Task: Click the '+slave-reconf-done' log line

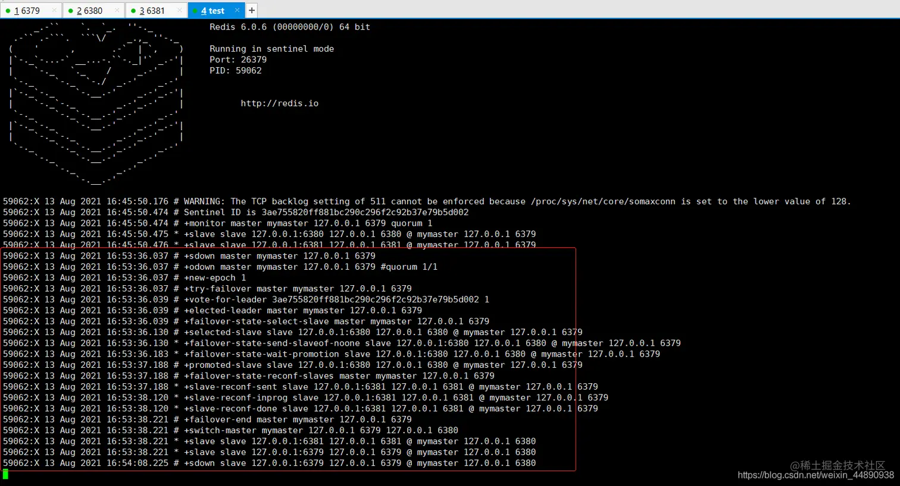Action: pyautogui.click(x=301, y=408)
